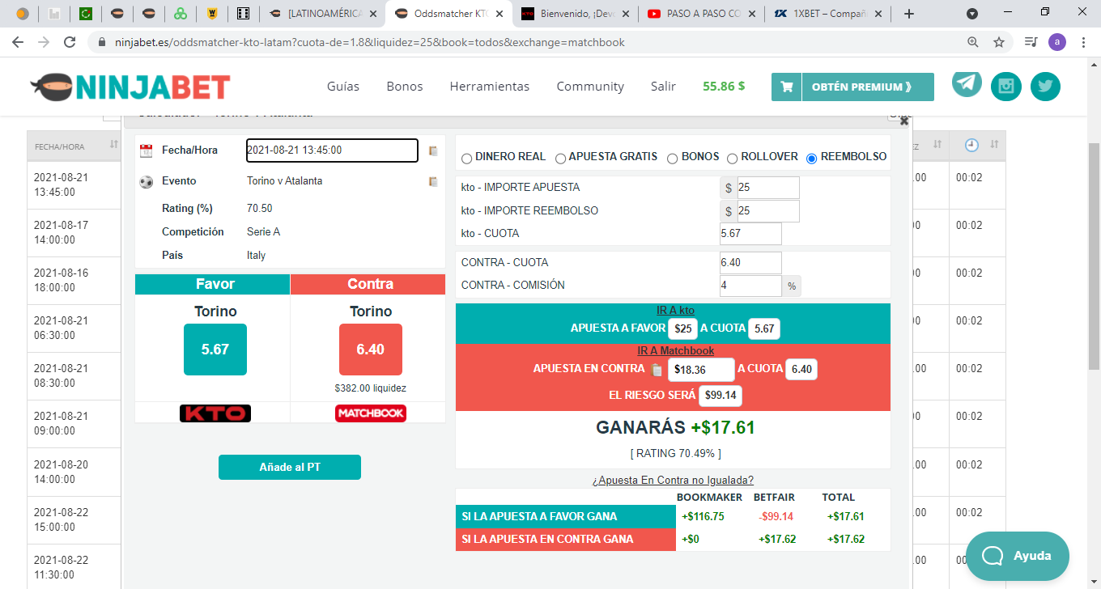Click the calendar icon next to Fecha/Hora
The width and height of the screenshot is (1101, 589).
(x=147, y=150)
